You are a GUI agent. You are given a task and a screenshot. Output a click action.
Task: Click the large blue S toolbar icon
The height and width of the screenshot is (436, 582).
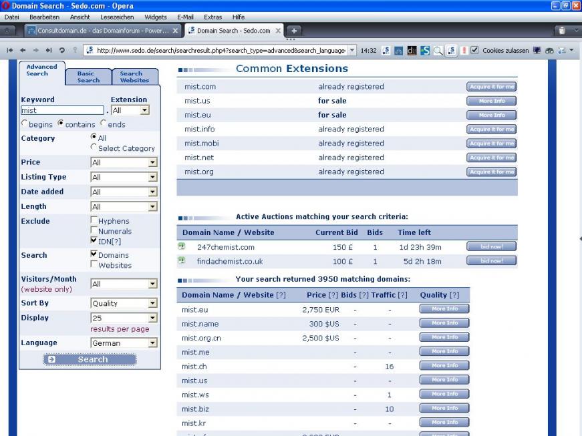[425, 51]
